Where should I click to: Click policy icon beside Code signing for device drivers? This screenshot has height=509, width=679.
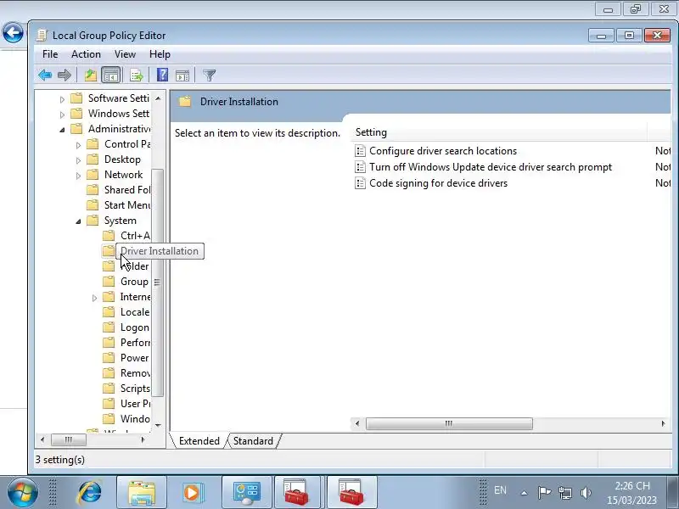[360, 183]
